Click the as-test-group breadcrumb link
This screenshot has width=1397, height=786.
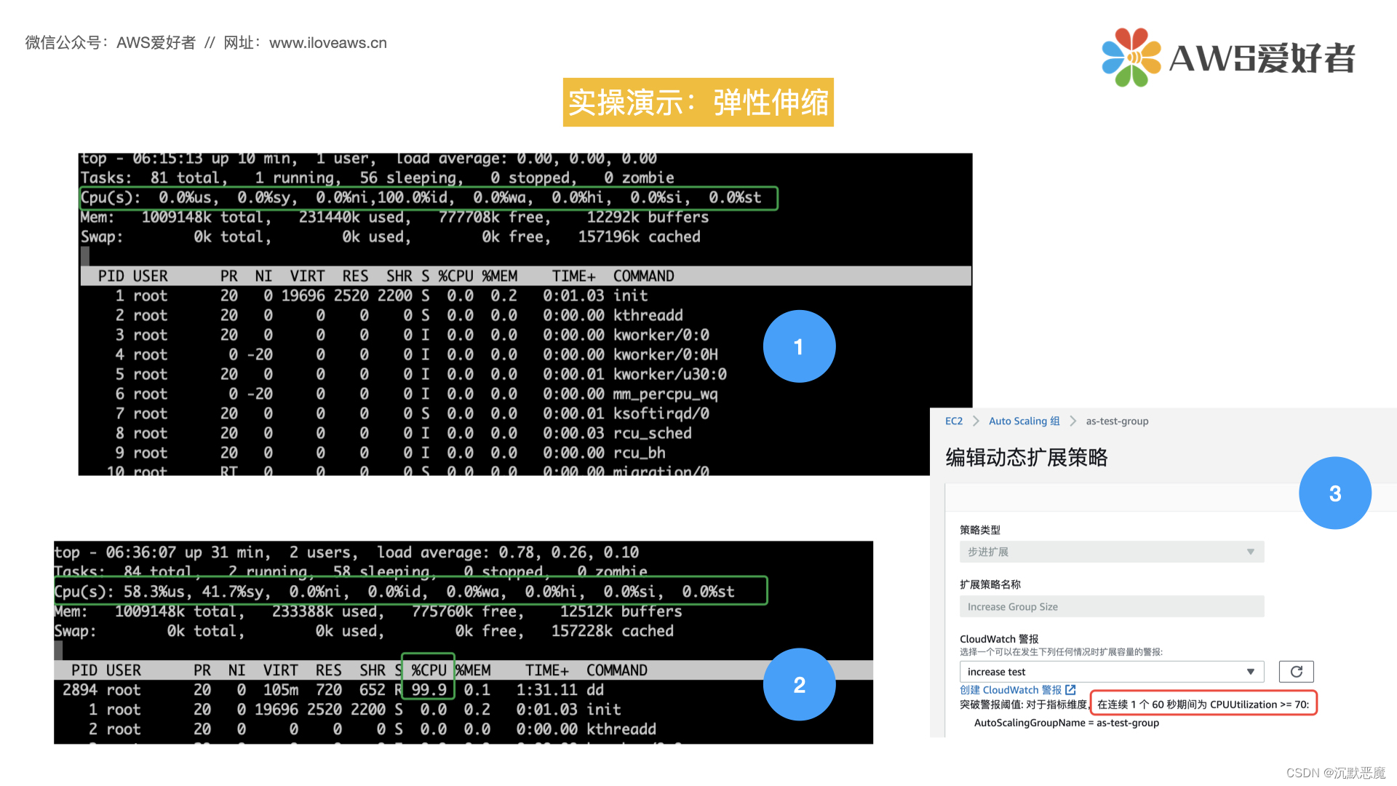(1118, 424)
